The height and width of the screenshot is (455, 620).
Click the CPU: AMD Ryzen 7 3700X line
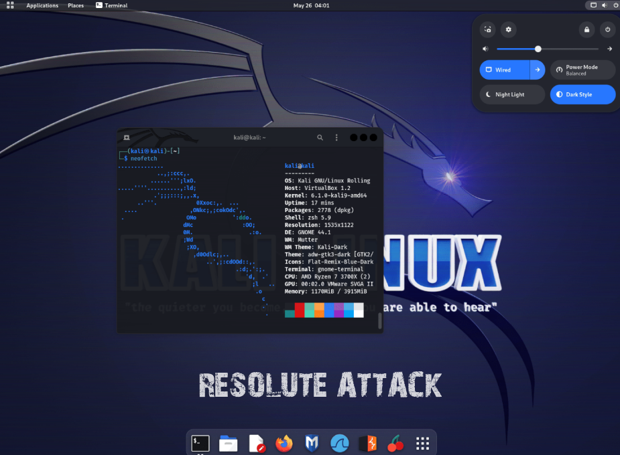coord(327,276)
